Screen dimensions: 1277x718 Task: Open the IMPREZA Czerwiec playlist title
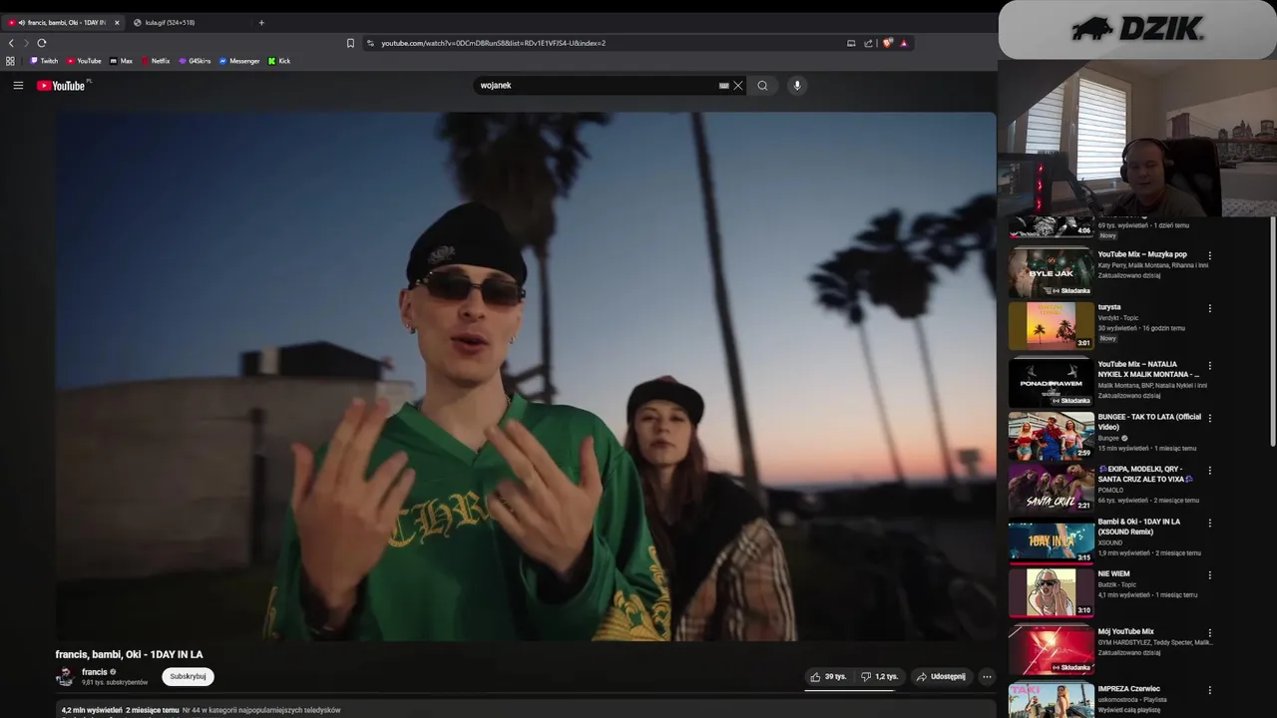(x=1128, y=688)
